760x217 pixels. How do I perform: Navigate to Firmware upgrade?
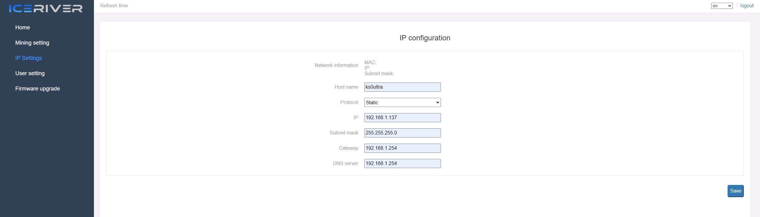pos(38,89)
